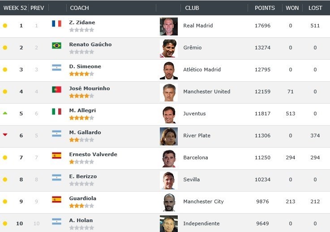Image resolution: width=330 pixels, height=232 pixels.
Task: Open D. Simeone coach profile
Action: [x=85, y=66]
